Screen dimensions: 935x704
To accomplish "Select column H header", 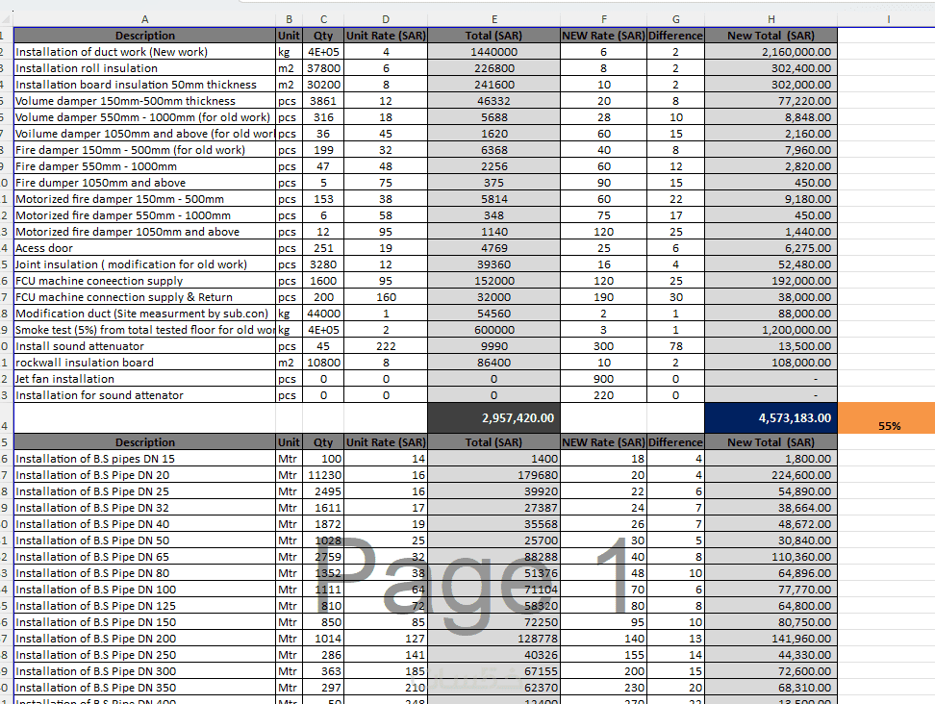I will click(771, 19).
